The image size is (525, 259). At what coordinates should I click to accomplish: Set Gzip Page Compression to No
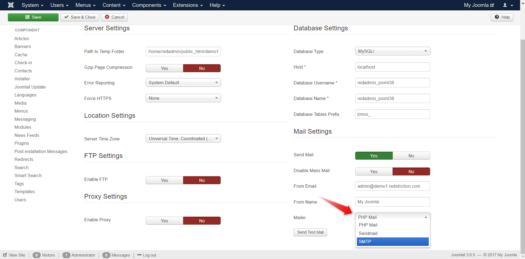pyautogui.click(x=202, y=68)
